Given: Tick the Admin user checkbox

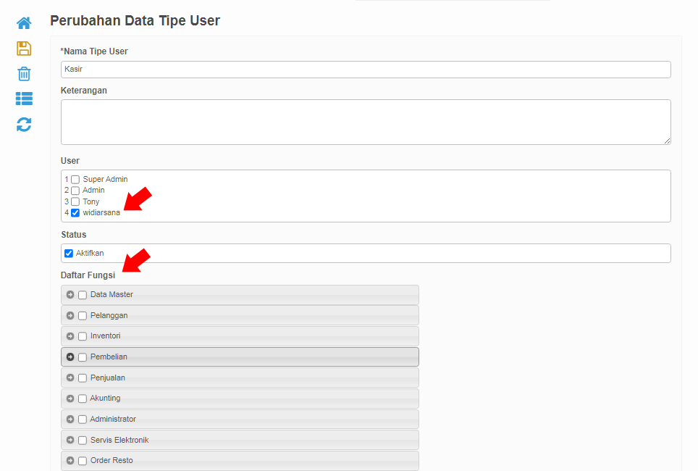Looking at the screenshot, I should (75, 191).
